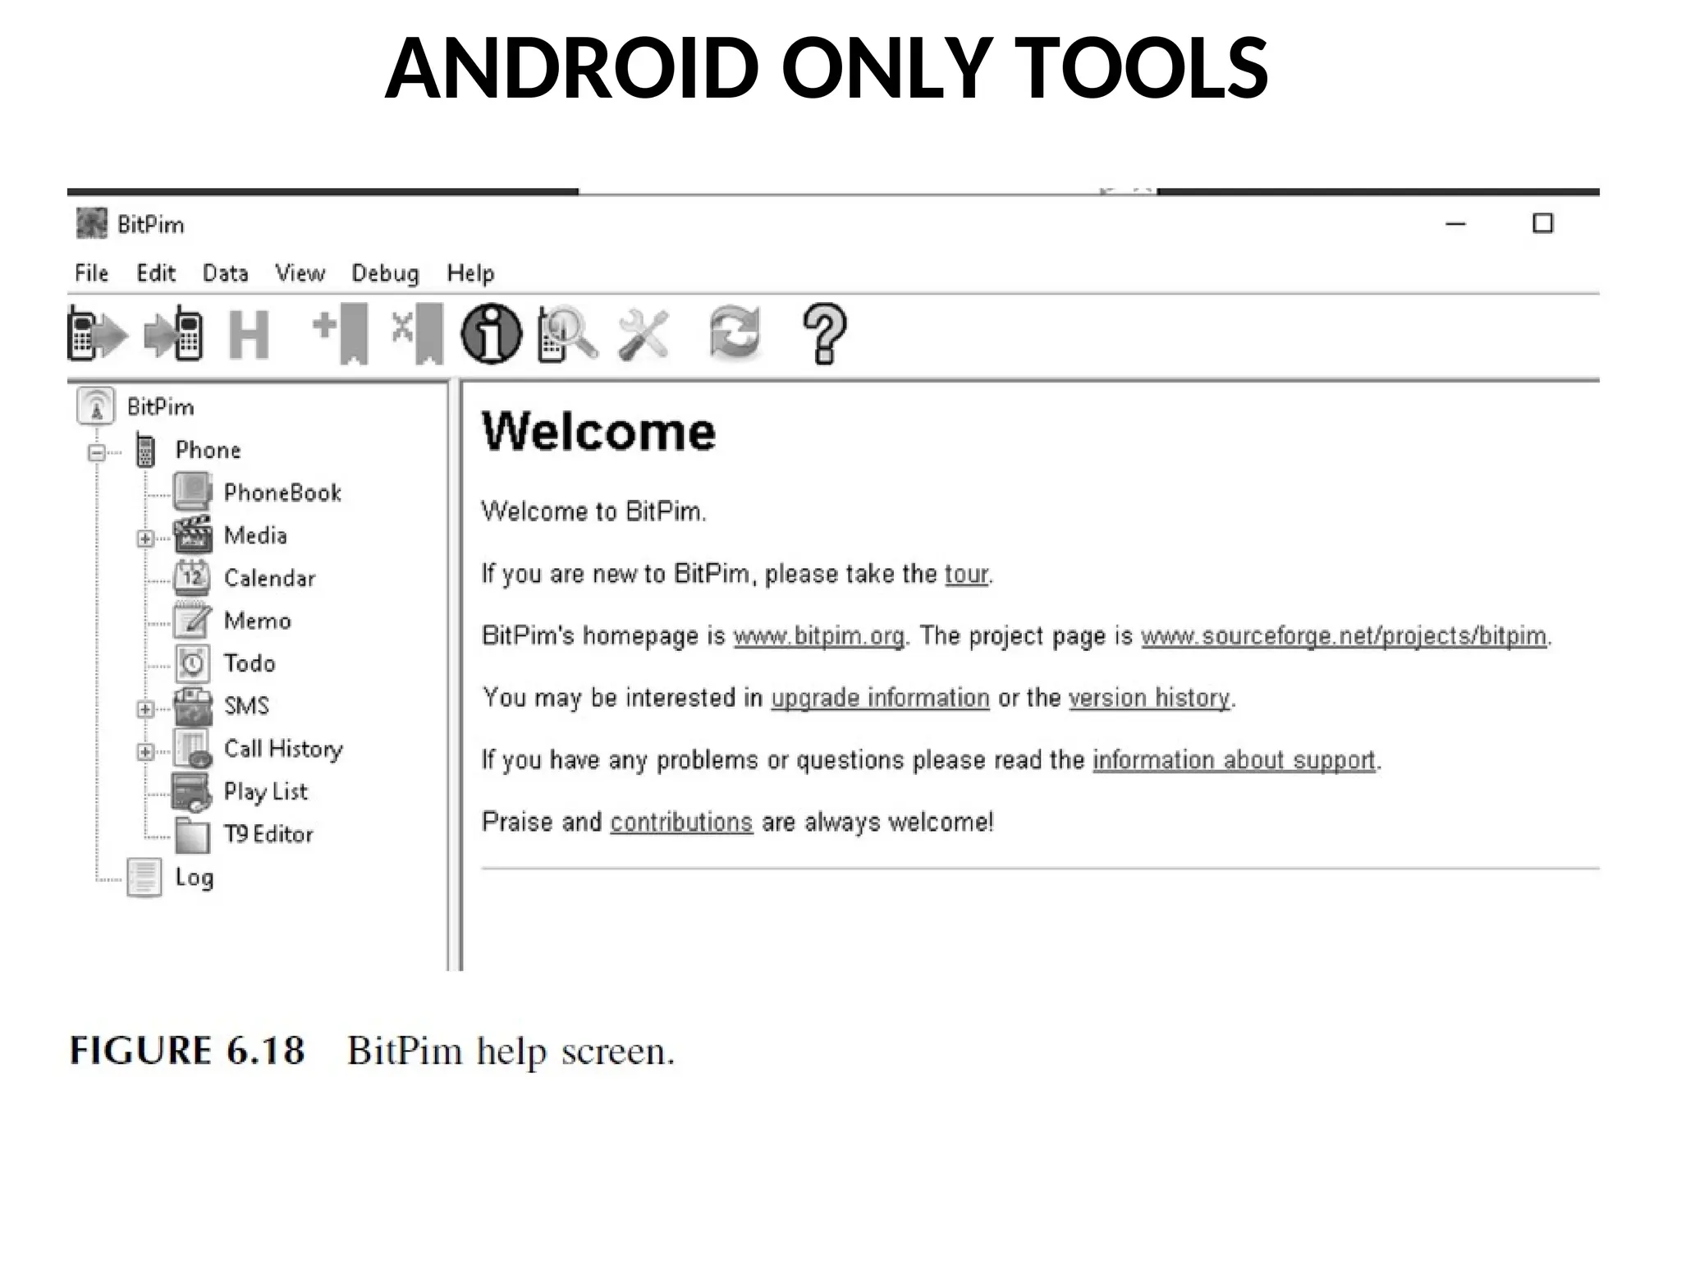Screen dimensions: 1681x1261
Task: Click the detect phone magnifier icon
Action: tap(567, 333)
